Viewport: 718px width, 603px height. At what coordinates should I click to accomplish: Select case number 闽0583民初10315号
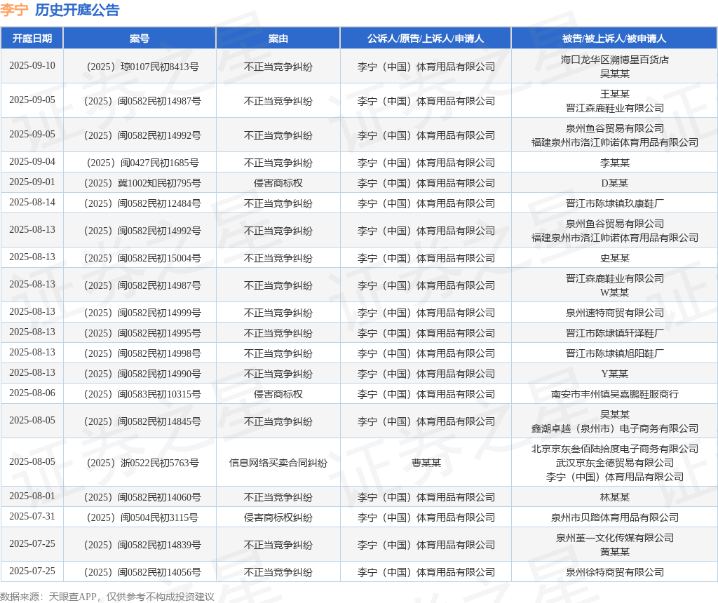coord(142,394)
